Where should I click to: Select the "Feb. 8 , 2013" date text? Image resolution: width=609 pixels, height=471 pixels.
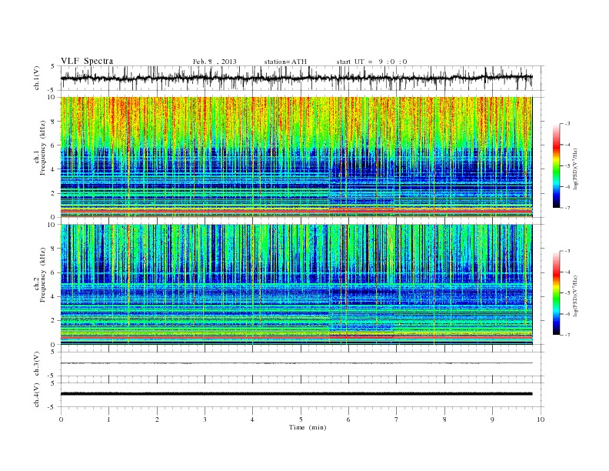click(x=215, y=62)
